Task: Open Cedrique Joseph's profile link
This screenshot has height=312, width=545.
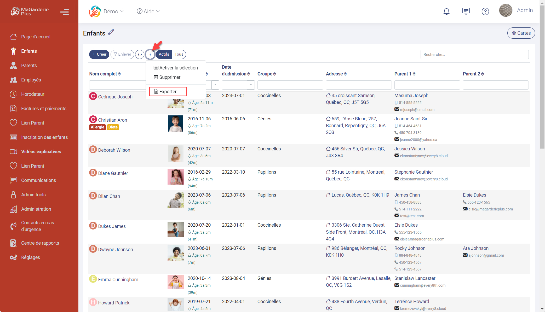Action: (x=115, y=97)
